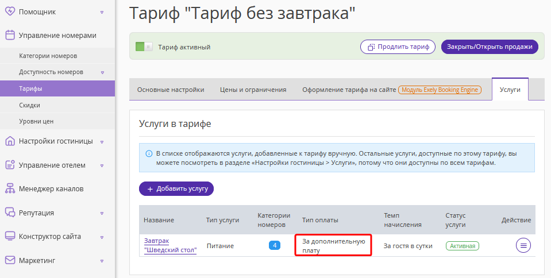Viewport: 551px width, 278px height.
Task: Click the Продлить тариф button
Action: point(398,47)
